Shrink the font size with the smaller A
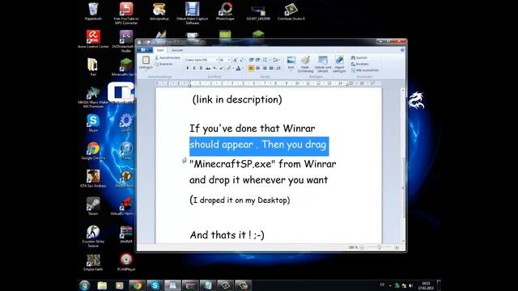 (241, 60)
